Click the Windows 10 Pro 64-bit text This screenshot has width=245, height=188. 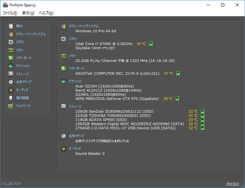pyautogui.click(x=96, y=31)
